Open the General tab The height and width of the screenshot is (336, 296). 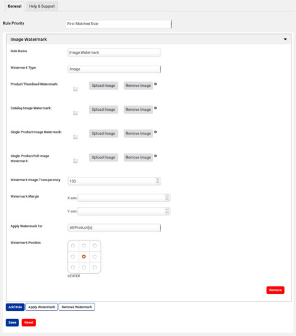(14, 6)
